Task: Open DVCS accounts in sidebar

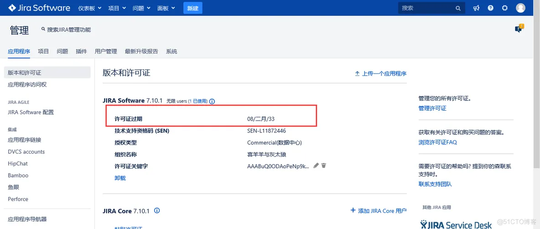Action: pyautogui.click(x=26, y=152)
